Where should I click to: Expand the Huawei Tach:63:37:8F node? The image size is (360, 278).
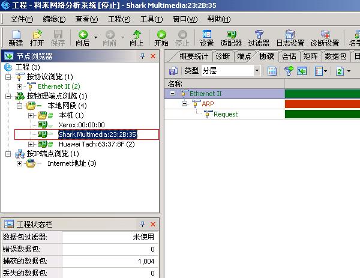pos(31,144)
